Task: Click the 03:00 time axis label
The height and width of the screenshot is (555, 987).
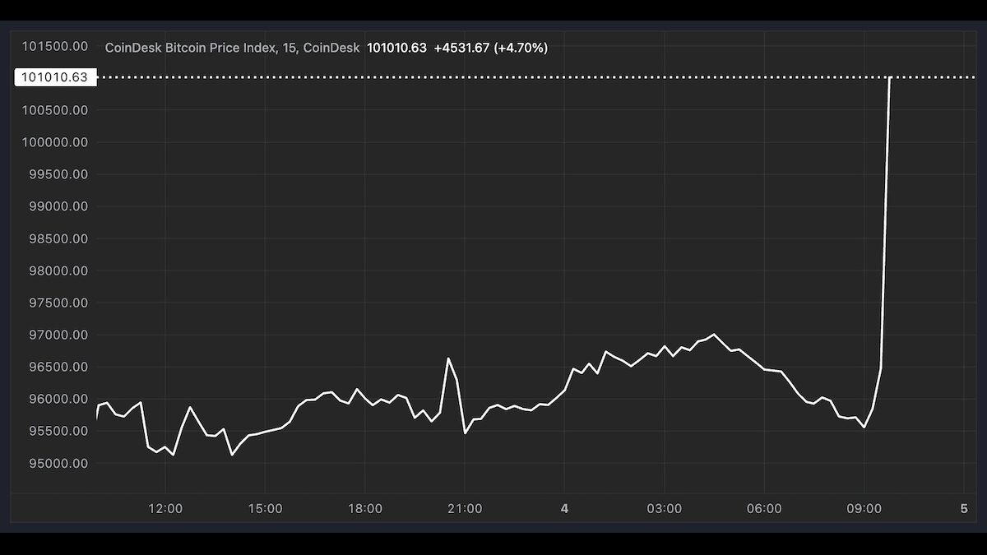Action: [x=664, y=509]
